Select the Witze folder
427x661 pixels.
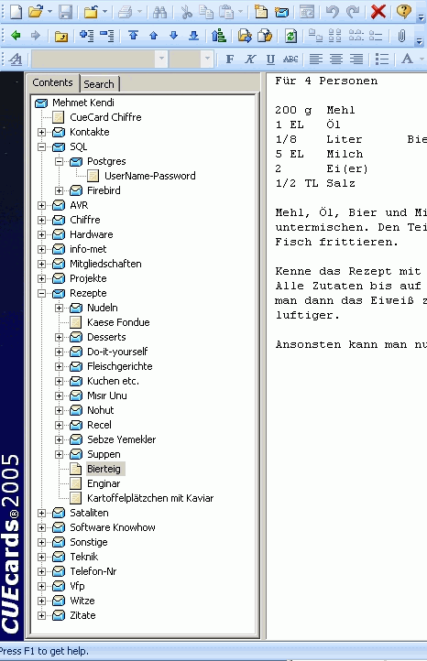click(x=82, y=601)
